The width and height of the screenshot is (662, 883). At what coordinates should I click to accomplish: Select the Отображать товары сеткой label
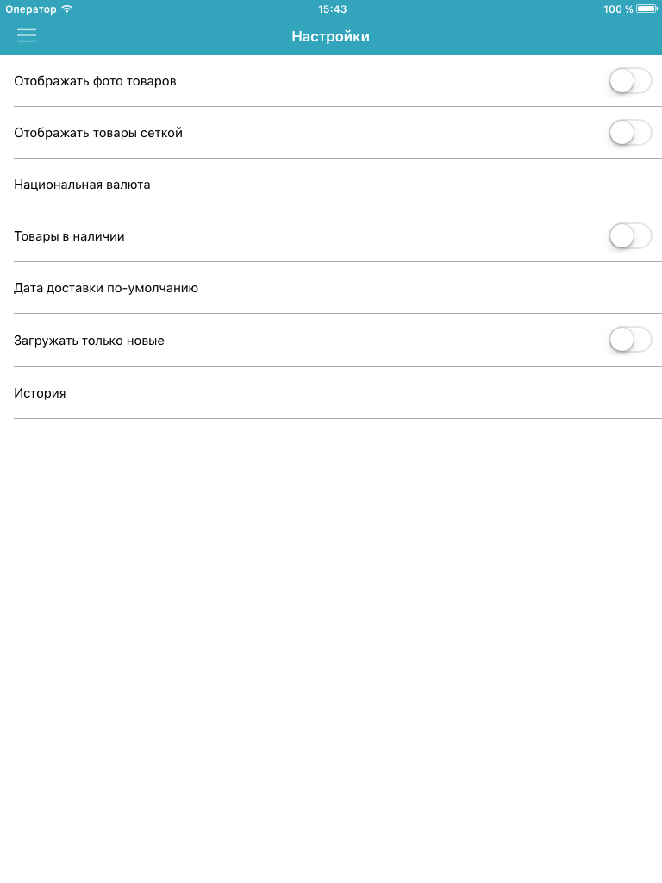coord(98,133)
